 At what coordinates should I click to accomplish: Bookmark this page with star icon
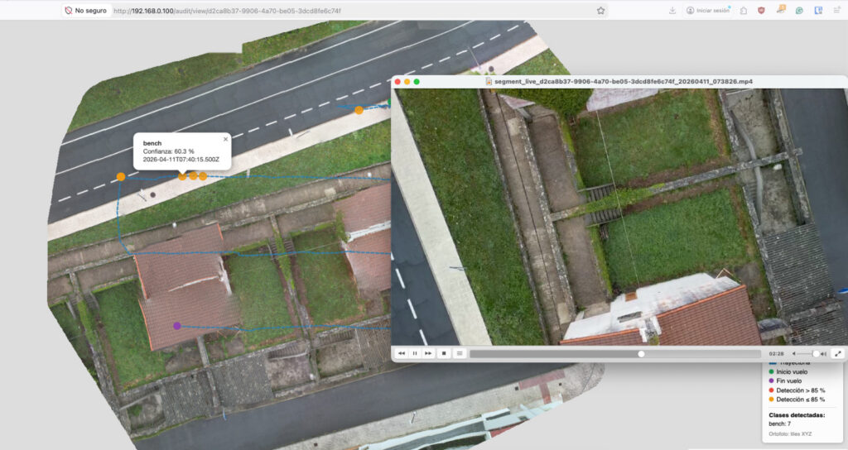[x=600, y=11]
